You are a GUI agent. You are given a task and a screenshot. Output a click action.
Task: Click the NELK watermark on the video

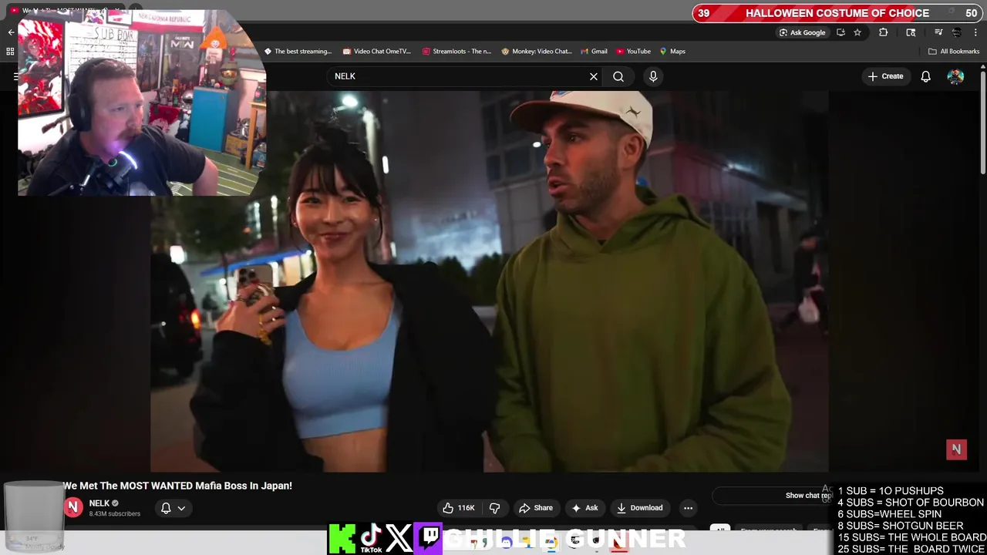coord(956,449)
